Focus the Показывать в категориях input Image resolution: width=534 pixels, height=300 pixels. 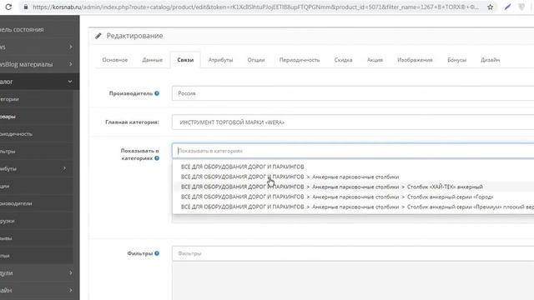click(353, 151)
